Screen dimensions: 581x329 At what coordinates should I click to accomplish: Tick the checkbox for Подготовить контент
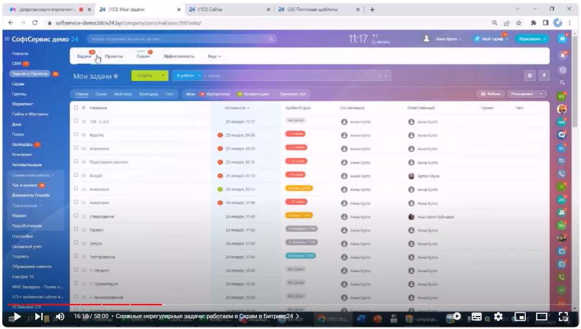coord(76,162)
